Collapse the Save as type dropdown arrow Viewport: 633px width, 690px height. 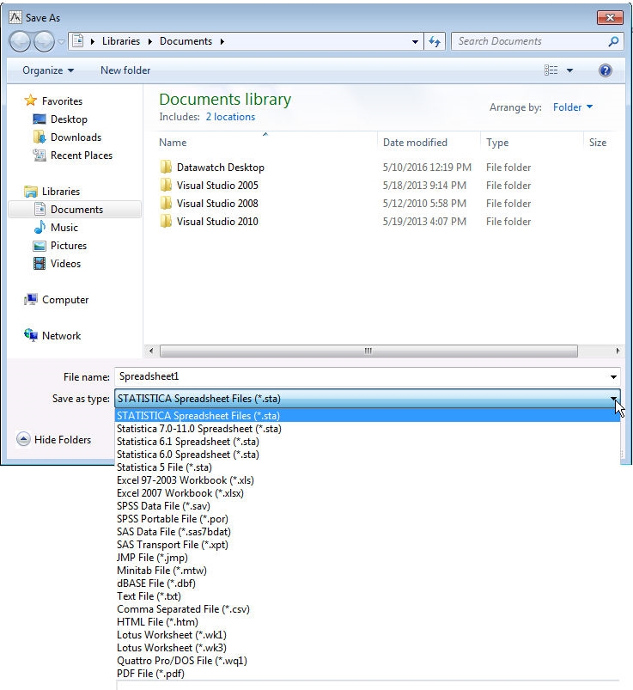613,398
